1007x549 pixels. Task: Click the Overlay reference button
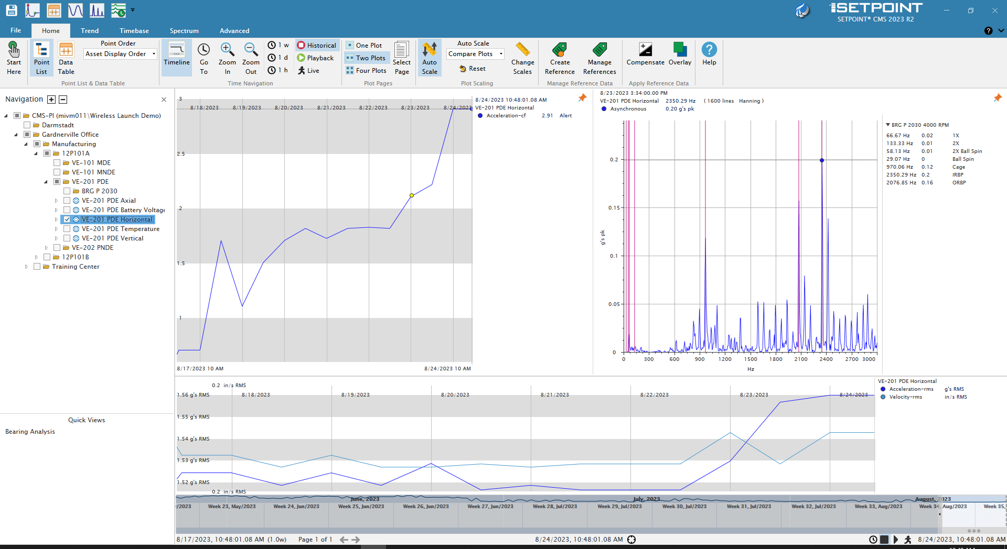pyautogui.click(x=680, y=54)
